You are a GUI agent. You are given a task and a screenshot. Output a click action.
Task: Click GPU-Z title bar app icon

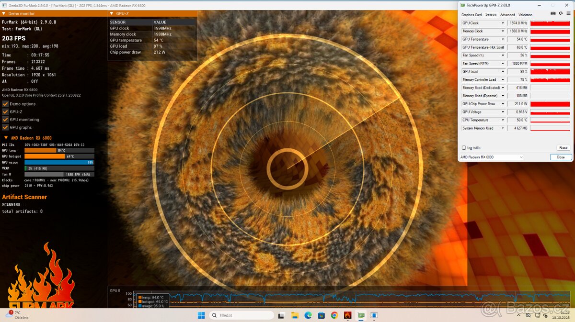pos(463,5)
